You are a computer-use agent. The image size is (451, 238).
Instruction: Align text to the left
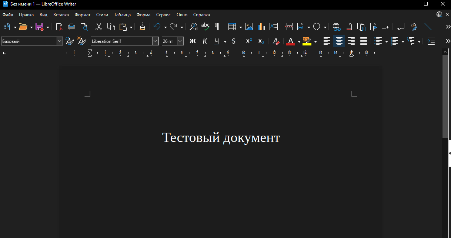point(327,41)
